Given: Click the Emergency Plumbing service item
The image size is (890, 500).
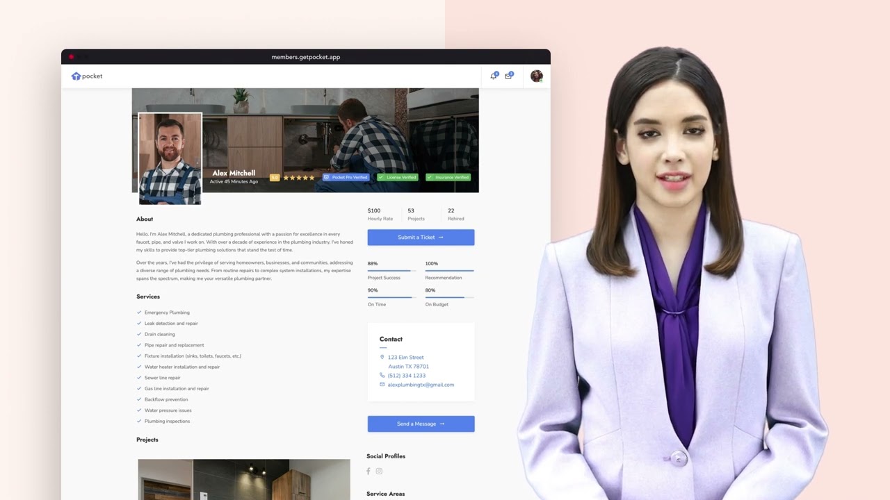Looking at the screenshot, I should coord(167,312).
